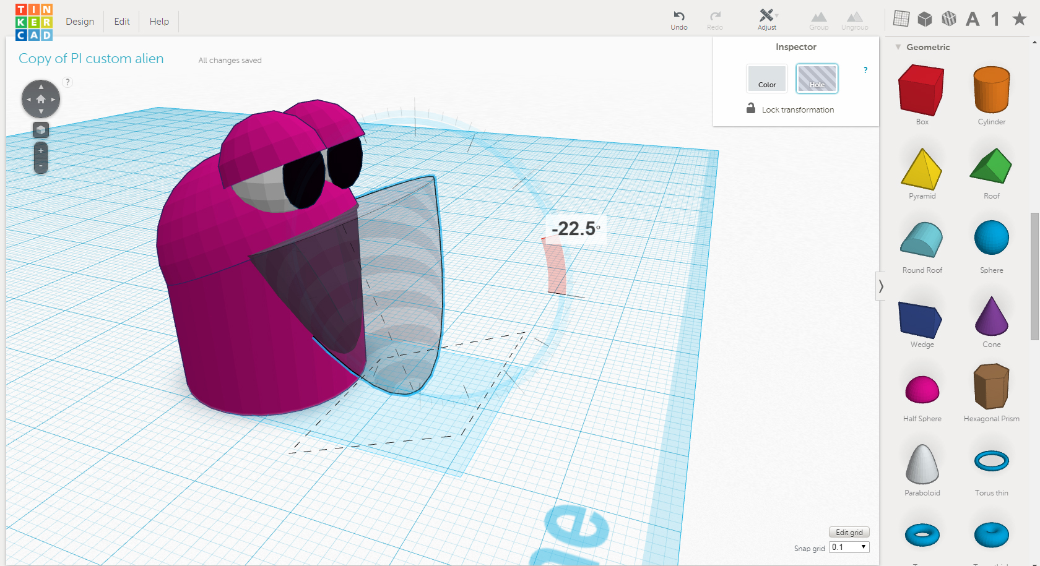Screen dimensions: 1040x566
Task: Rotate view down with navigation arrow
Action: pos(41,111)
